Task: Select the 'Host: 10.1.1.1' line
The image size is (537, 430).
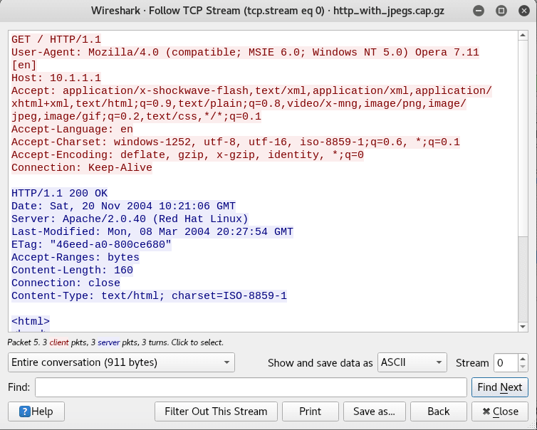Action: 56,78
